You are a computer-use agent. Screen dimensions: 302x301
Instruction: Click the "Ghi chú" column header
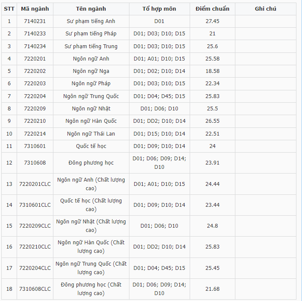click(x=265, y=9)
